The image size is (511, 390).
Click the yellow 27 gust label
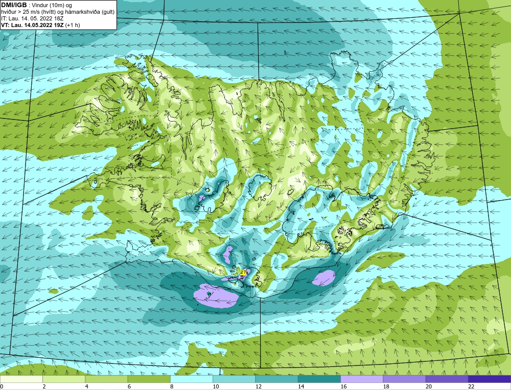click(243, 272)
